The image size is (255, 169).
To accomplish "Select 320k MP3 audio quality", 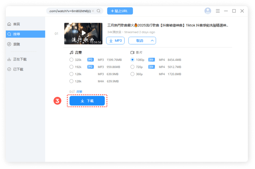I will (71, 60).
